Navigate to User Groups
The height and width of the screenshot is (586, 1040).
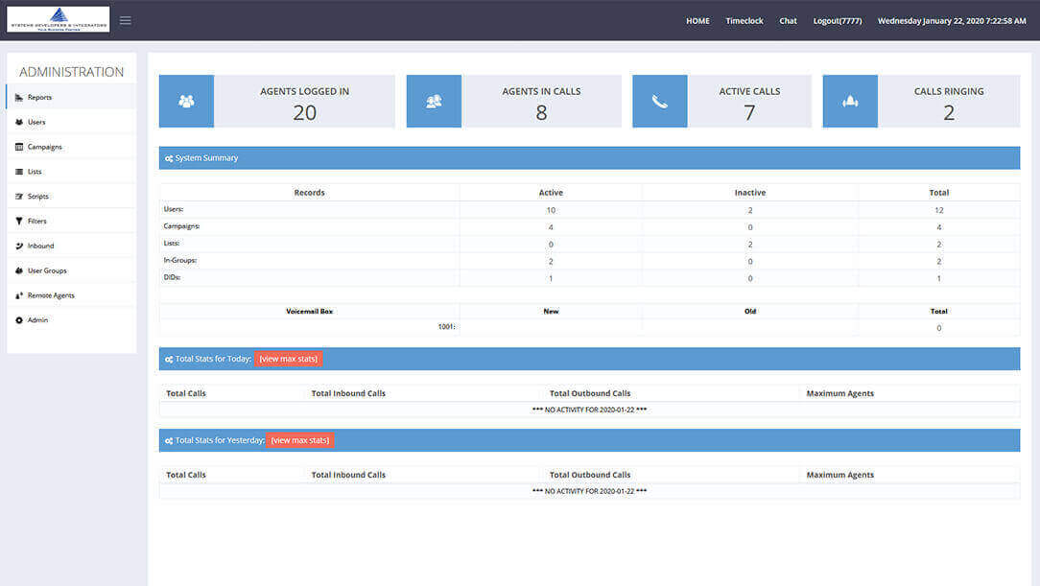click(x=47, y=271)
